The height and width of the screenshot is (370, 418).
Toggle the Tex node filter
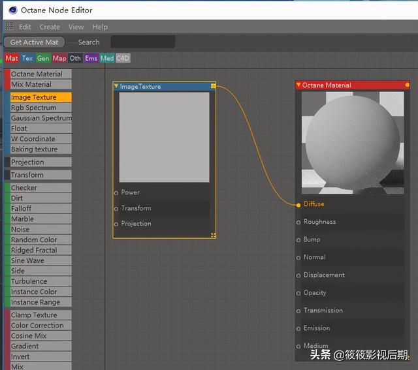pos(27,58)
